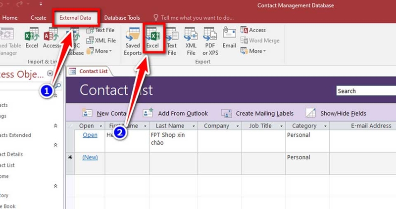Open the Category column dropdown arrow

326,126
